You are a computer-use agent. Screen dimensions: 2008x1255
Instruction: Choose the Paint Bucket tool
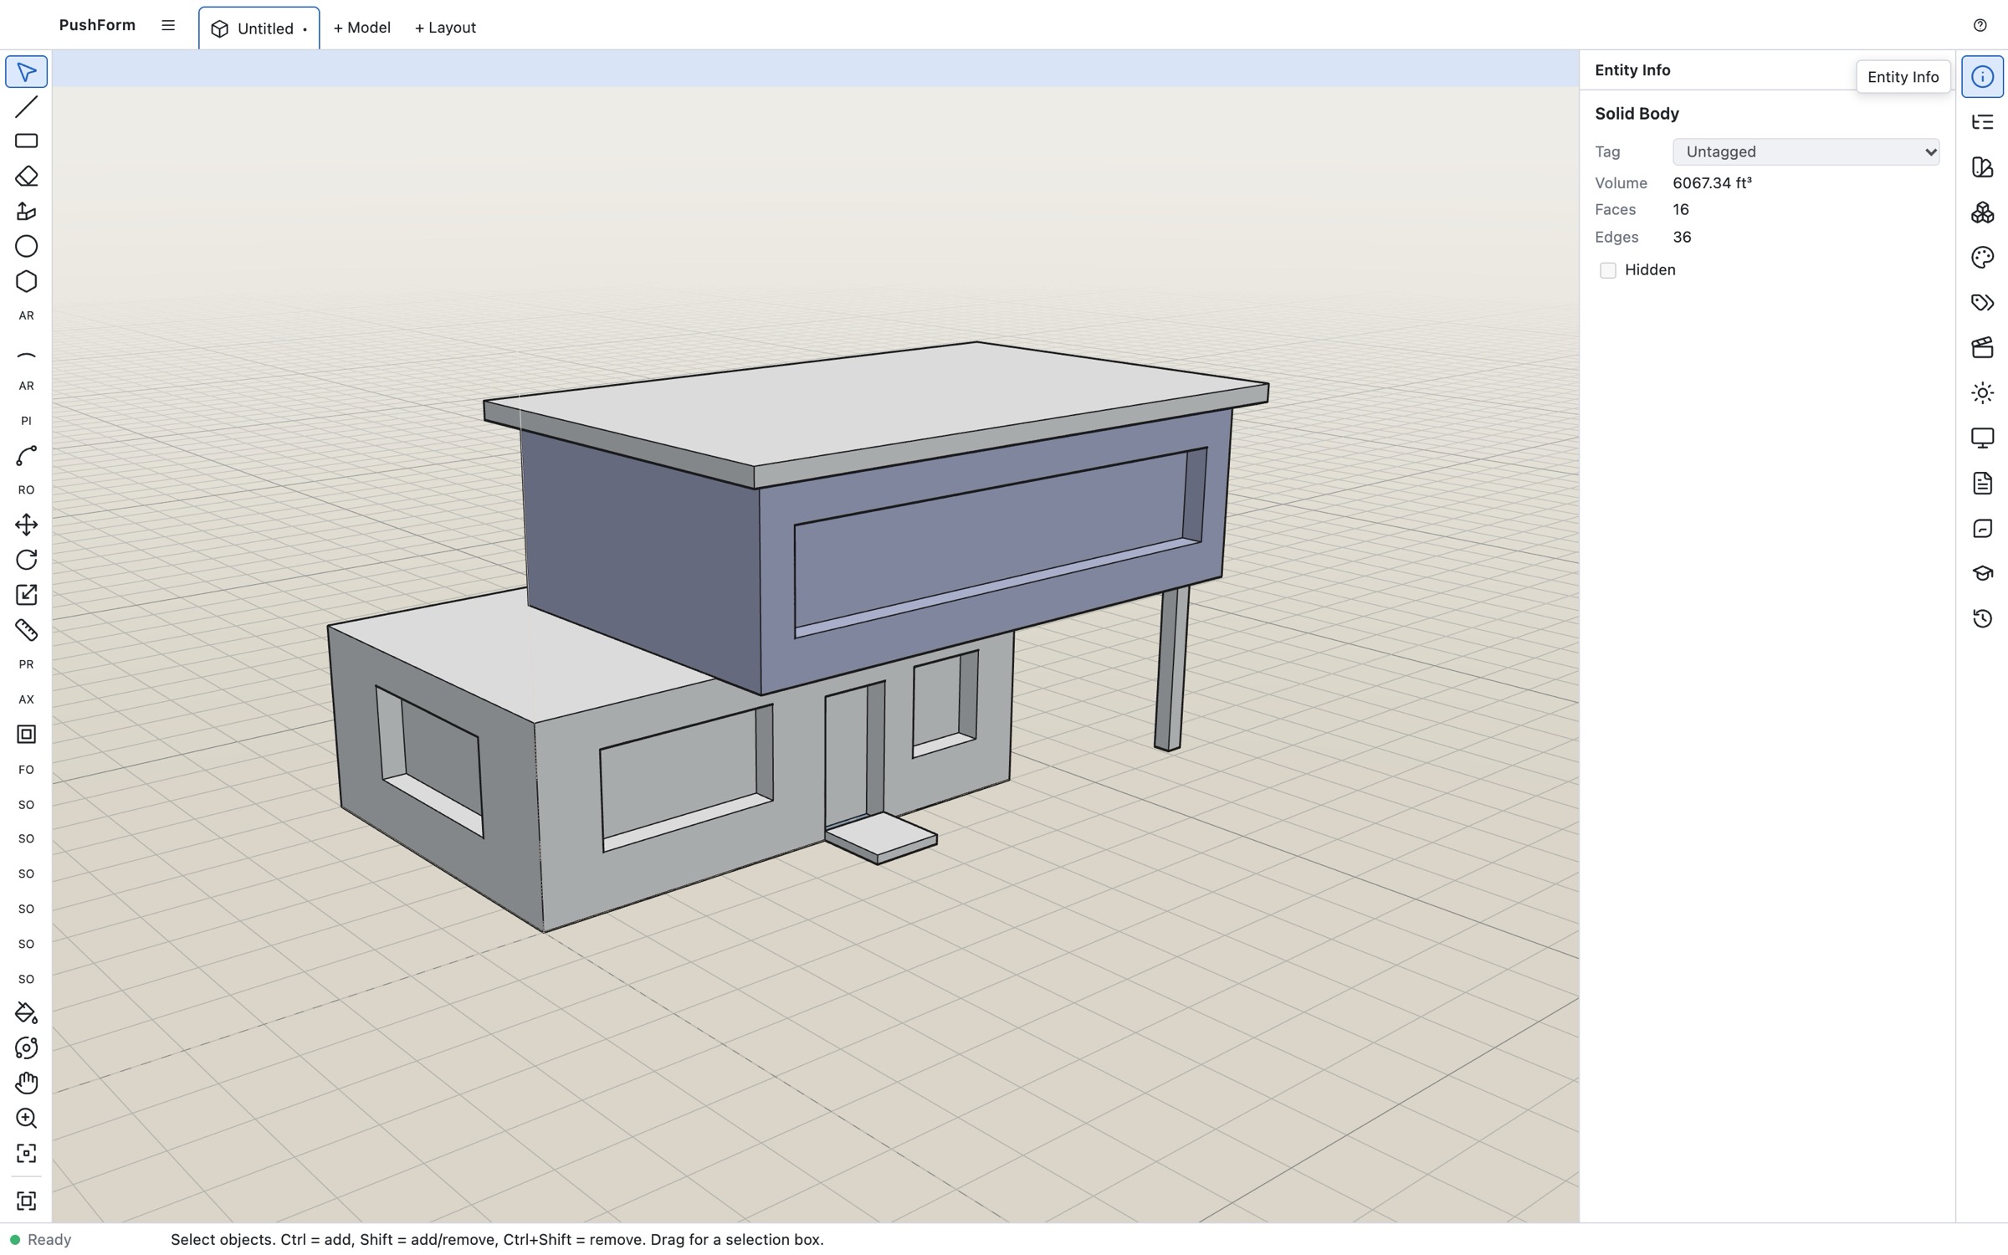(x=26, y=1013)
